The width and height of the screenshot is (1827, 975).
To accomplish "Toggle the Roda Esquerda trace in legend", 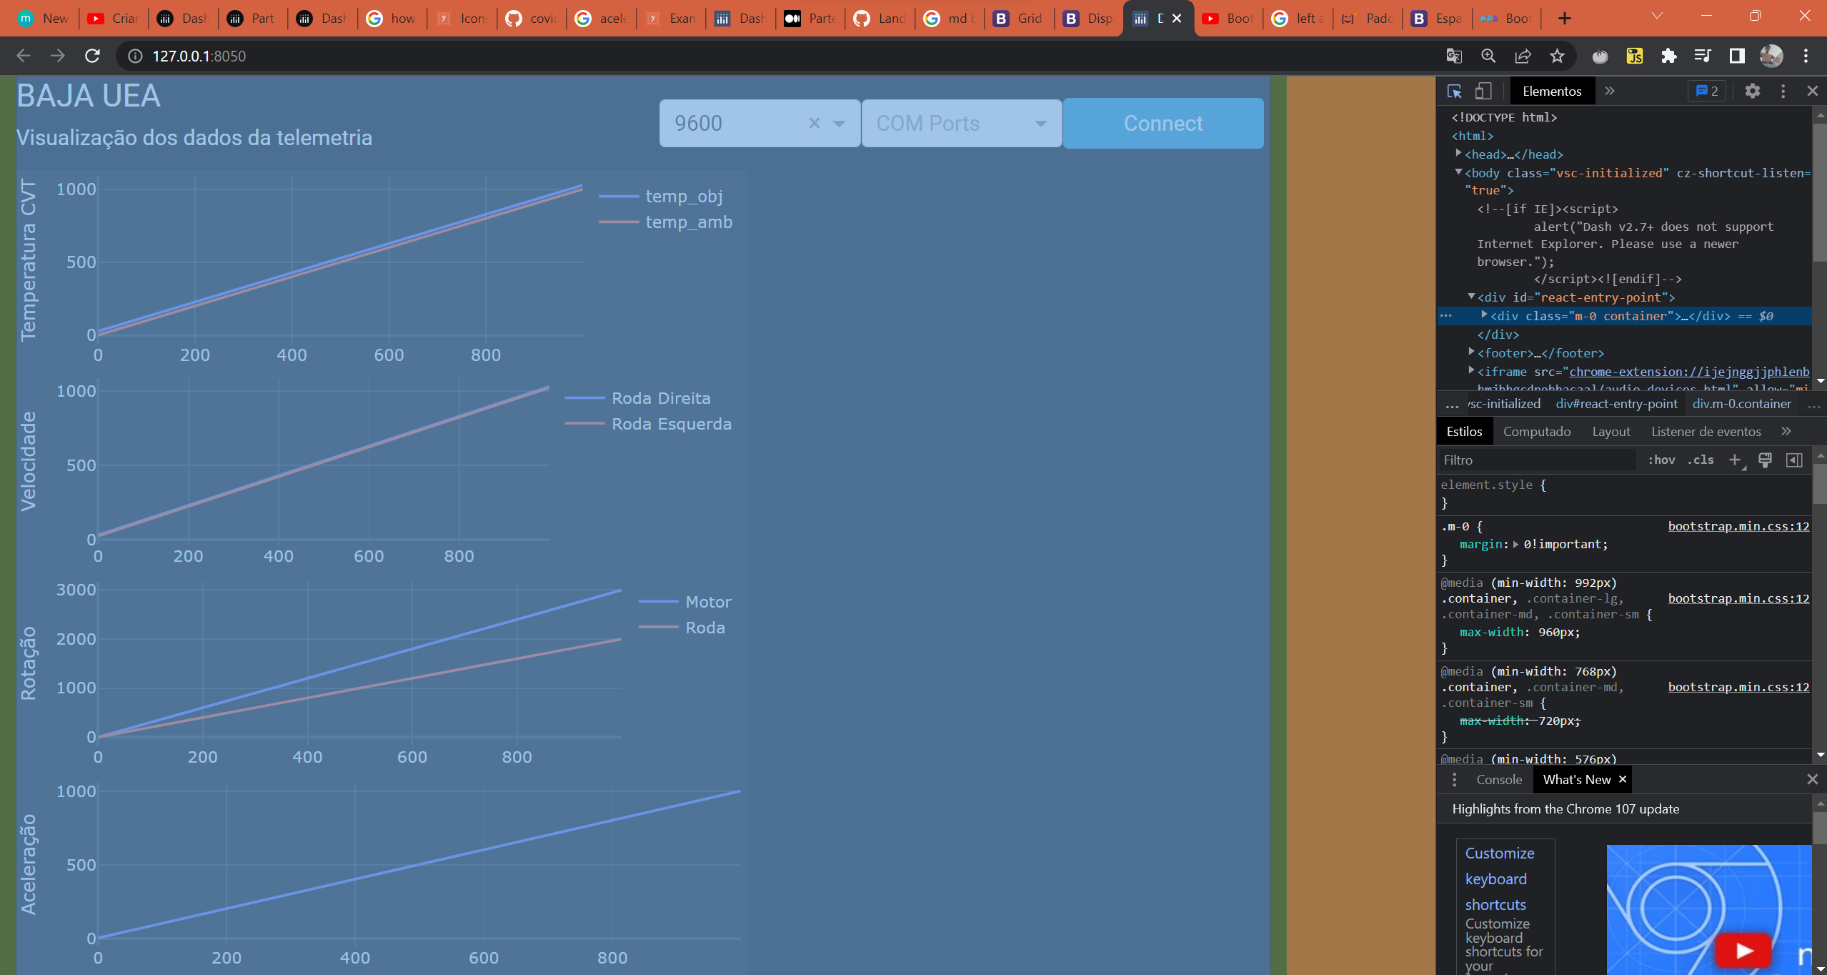I will [x=649, y=423].
